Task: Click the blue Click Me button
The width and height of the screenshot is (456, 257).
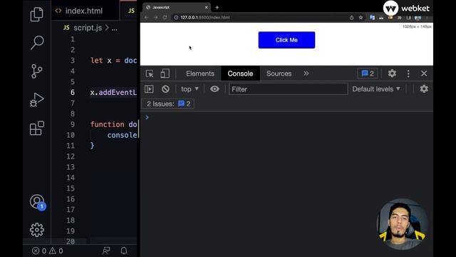Action: pos(286,40)
